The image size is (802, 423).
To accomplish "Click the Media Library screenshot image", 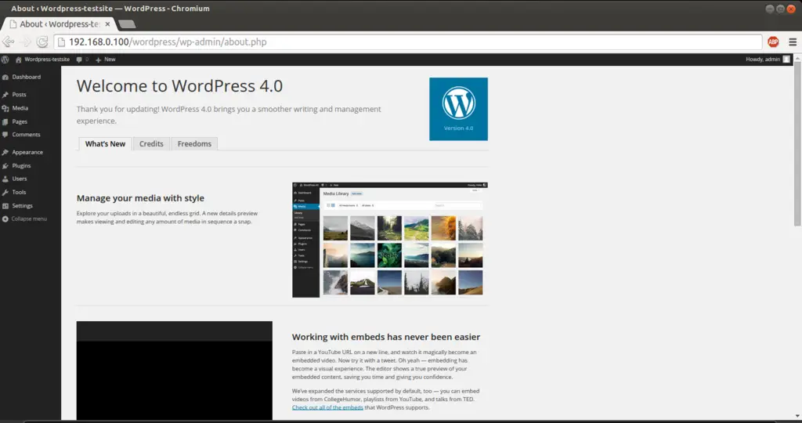I will click(x=390, y=240).
